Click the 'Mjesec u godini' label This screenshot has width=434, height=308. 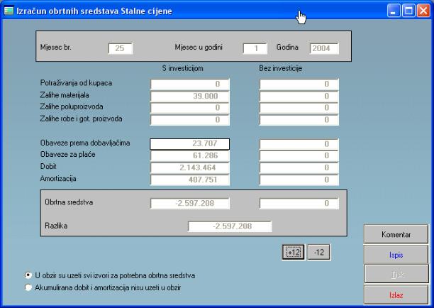click(x=199, y=48)
